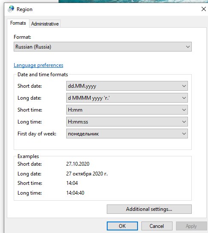Select the example long date 27 октября 2020 г.

(x=87, y=173)
